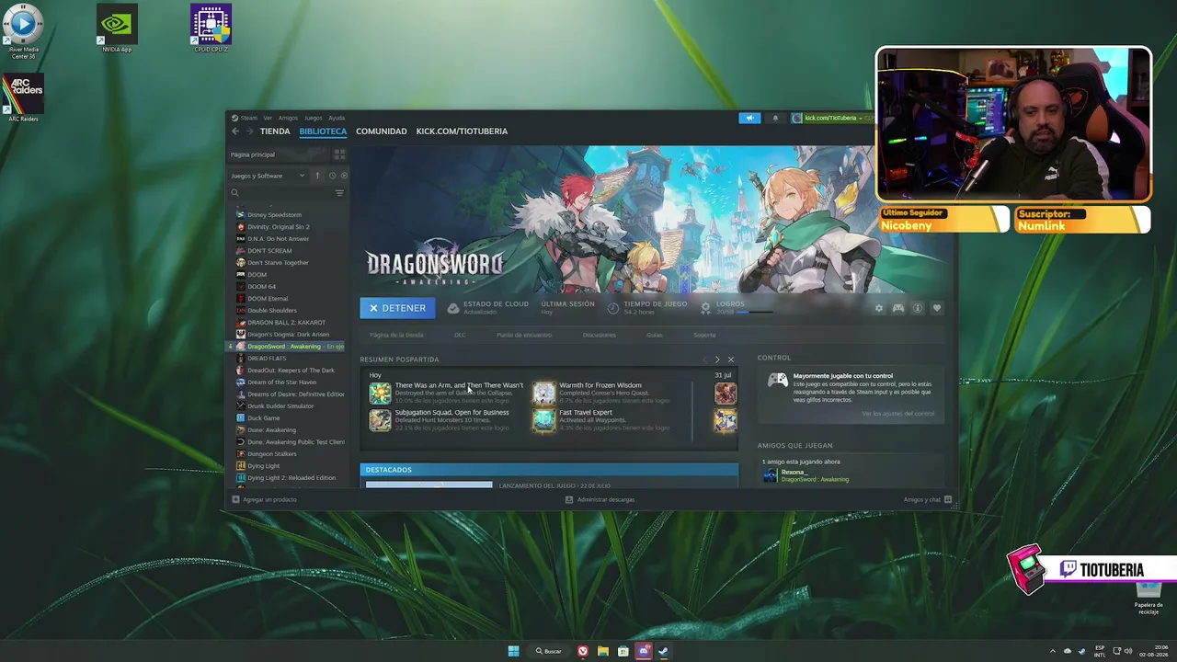Open the Ver menu
Screen dimensions: 1177x662
(x=268, y=118)
